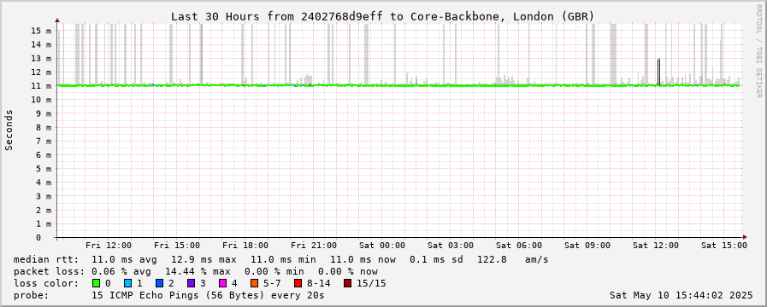The height and width of the screenshot is (307, 767).
Task: Click the light blue loss color 1 swatch
Action: click(x=127, y=283)
